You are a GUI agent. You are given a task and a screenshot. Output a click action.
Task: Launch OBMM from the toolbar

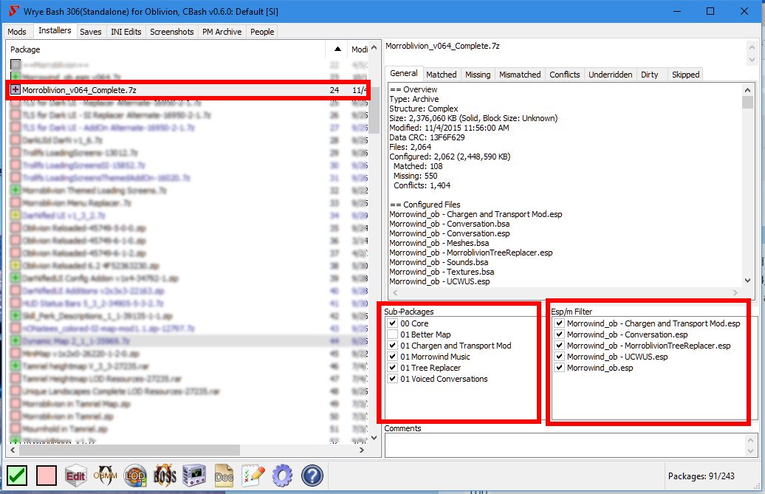106,476
